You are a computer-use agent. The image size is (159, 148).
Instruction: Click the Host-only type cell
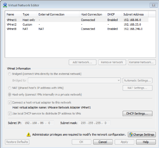coord(29,20)
